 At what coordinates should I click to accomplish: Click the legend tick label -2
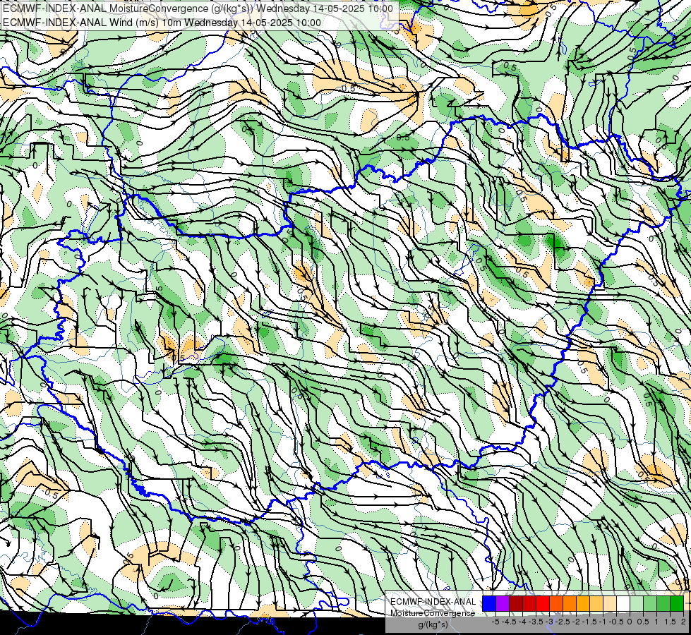click(576, 622)
